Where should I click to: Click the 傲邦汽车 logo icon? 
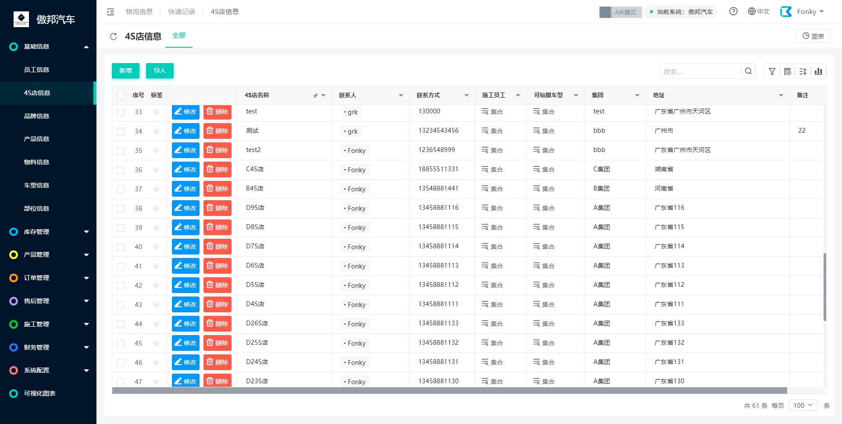[x=21, y=19]
